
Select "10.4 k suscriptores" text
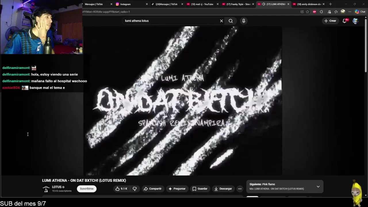[62, 191]
